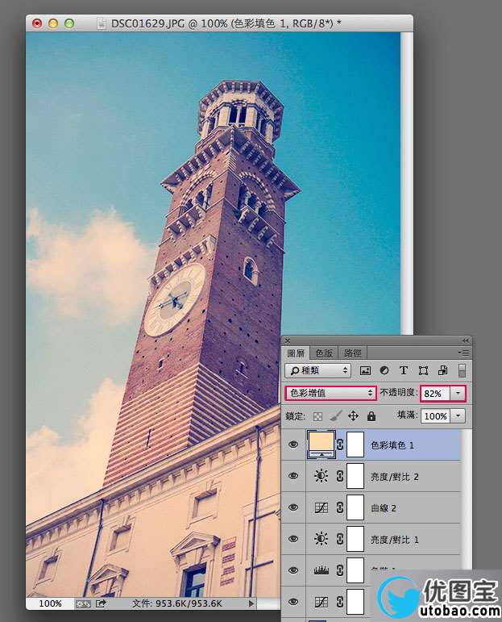Select the layer mask on the Levels layer
This screenshot has width=502, height=622.
pos(355,570)
